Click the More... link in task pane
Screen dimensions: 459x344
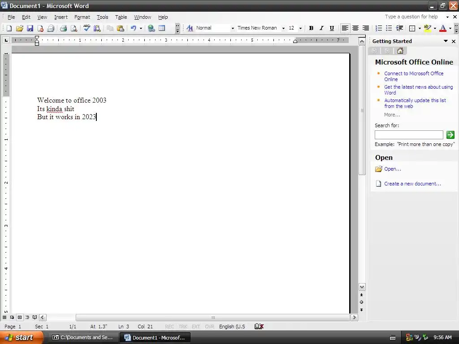(x=392, y=115)
